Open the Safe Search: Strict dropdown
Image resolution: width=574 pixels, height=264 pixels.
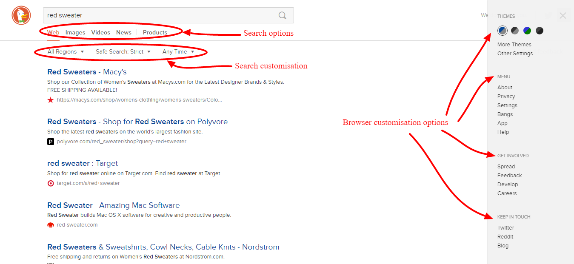pos(123,51)
